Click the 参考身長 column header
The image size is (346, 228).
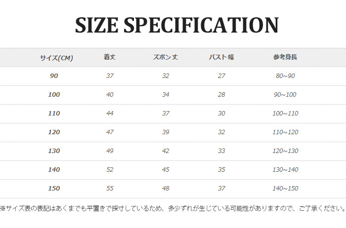(285, 57)
